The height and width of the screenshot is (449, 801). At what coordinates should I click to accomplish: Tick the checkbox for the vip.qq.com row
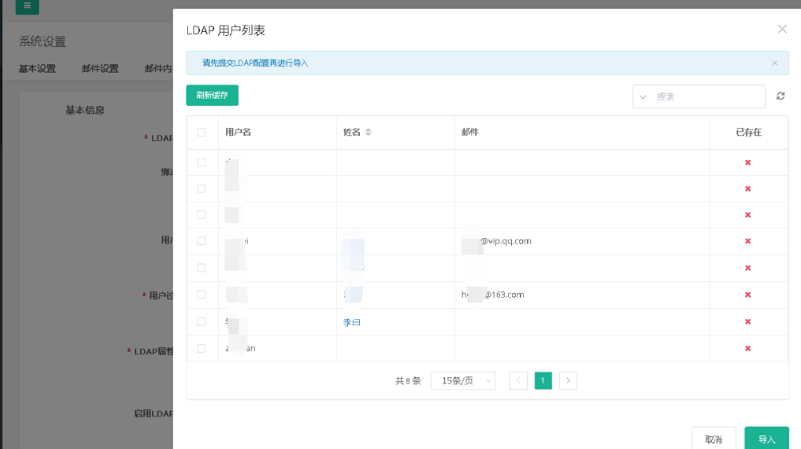[x=201, y=241]
